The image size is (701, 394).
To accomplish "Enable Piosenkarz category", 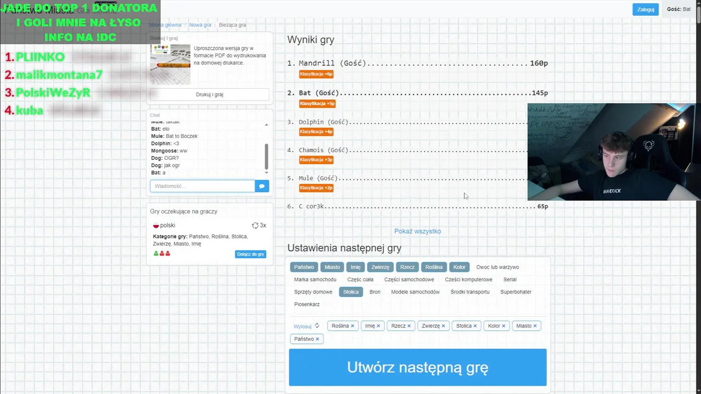I will tap(307, 304).
